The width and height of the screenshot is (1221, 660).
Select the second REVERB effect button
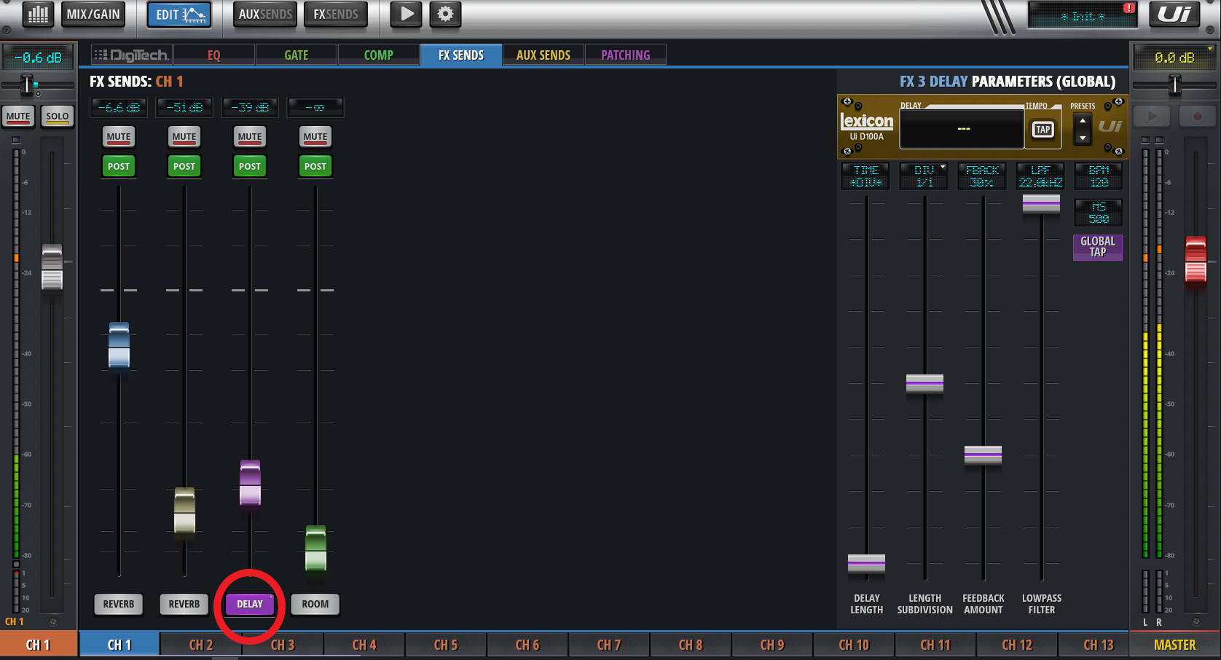click(x=184, y=604)
